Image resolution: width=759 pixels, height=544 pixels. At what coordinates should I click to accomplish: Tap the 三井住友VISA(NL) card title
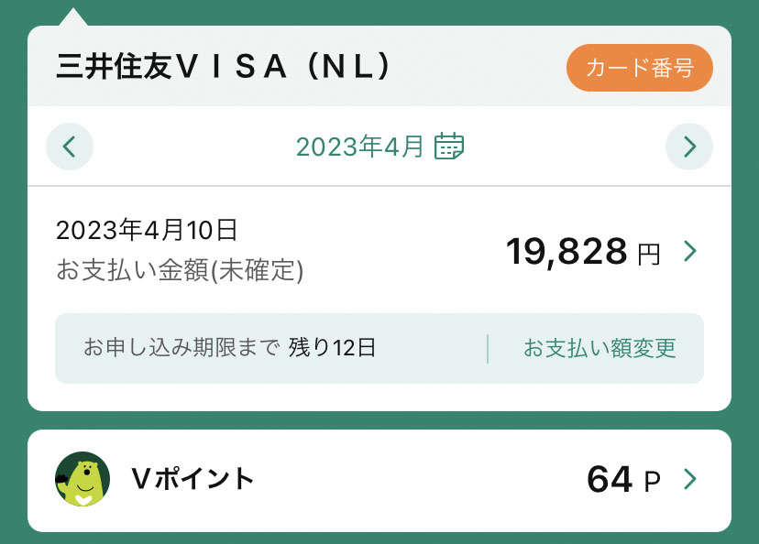[x=225, y=67]
